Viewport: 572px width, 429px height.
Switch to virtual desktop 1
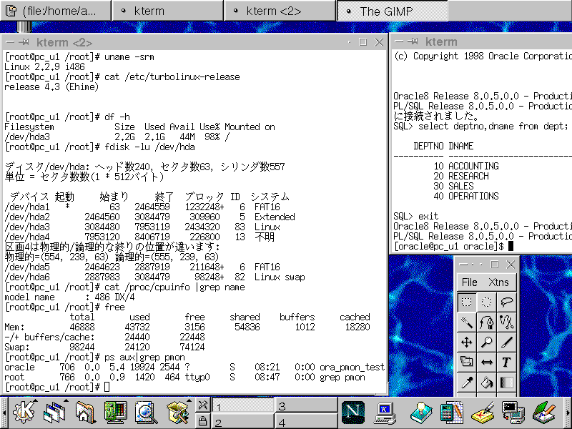click(243, 405)
